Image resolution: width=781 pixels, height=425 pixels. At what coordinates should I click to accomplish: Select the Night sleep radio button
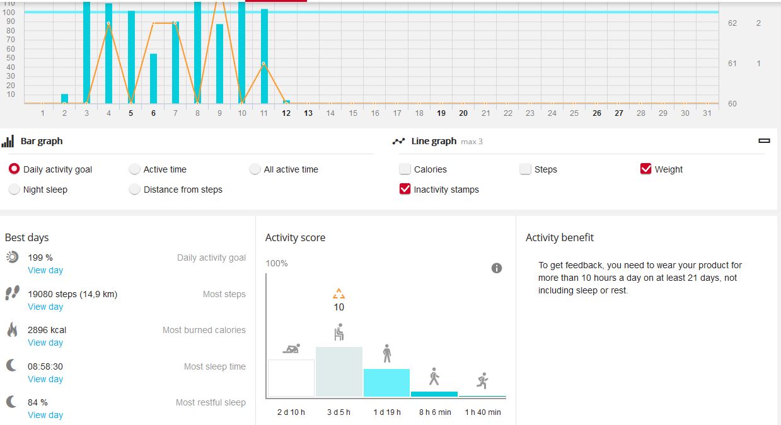coord(14,190)
